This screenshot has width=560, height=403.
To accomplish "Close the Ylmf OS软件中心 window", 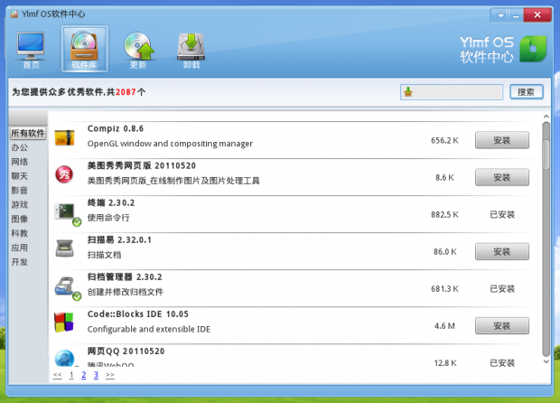I will coord(537,14).
